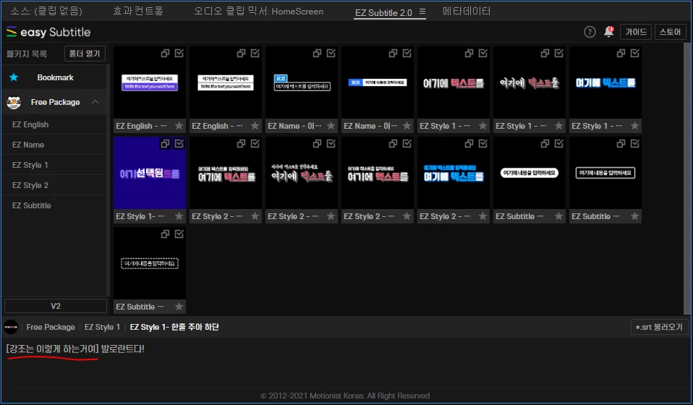The image size is (693, 405).
Task: Click duplicate icon on dashed-outline EZ Subtitle card
Action: 166,234
